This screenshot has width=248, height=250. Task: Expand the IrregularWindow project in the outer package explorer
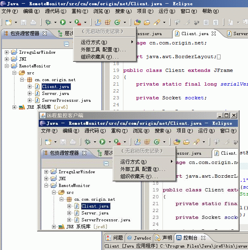7,52
